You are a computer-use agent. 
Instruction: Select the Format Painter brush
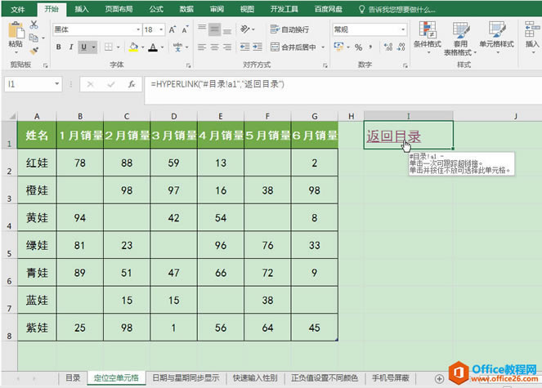point(34,51)
